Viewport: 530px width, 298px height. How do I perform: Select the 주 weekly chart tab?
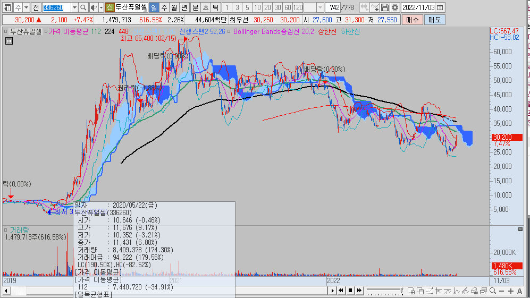pos(164,7)
